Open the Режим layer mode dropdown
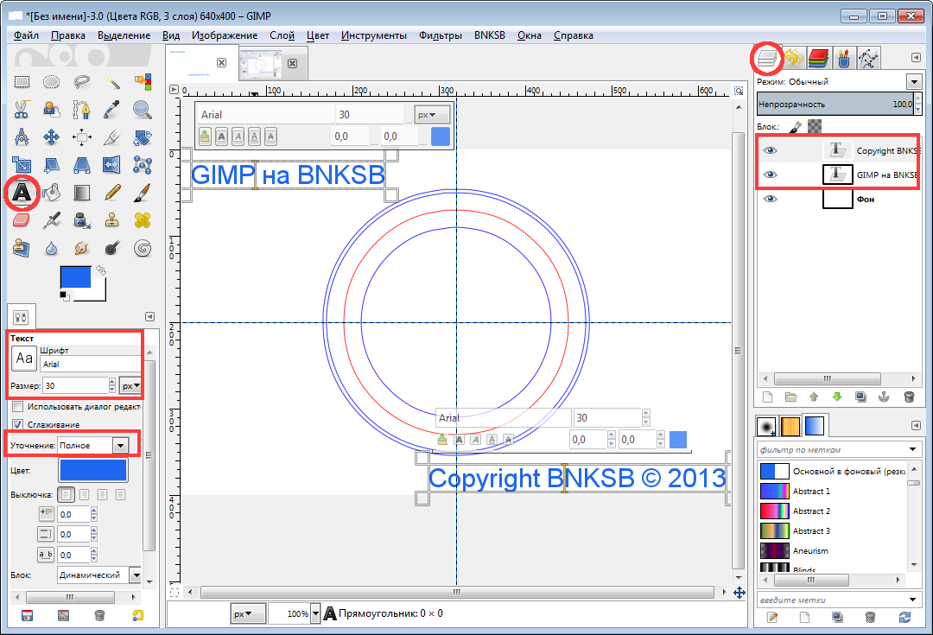Screen dimensions: 933x635 [x=913, y=81]
